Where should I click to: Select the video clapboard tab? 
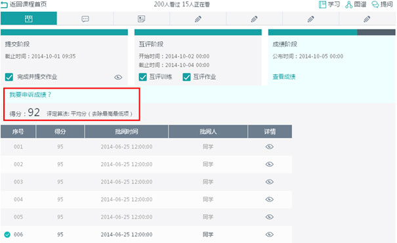29,19
